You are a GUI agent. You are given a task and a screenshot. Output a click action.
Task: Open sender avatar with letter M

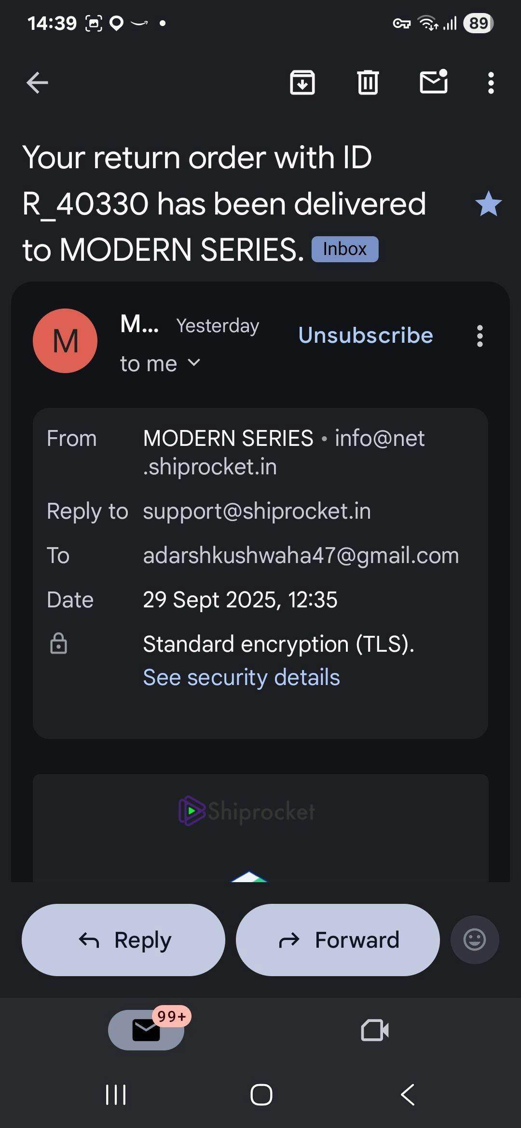pos(65,341)
